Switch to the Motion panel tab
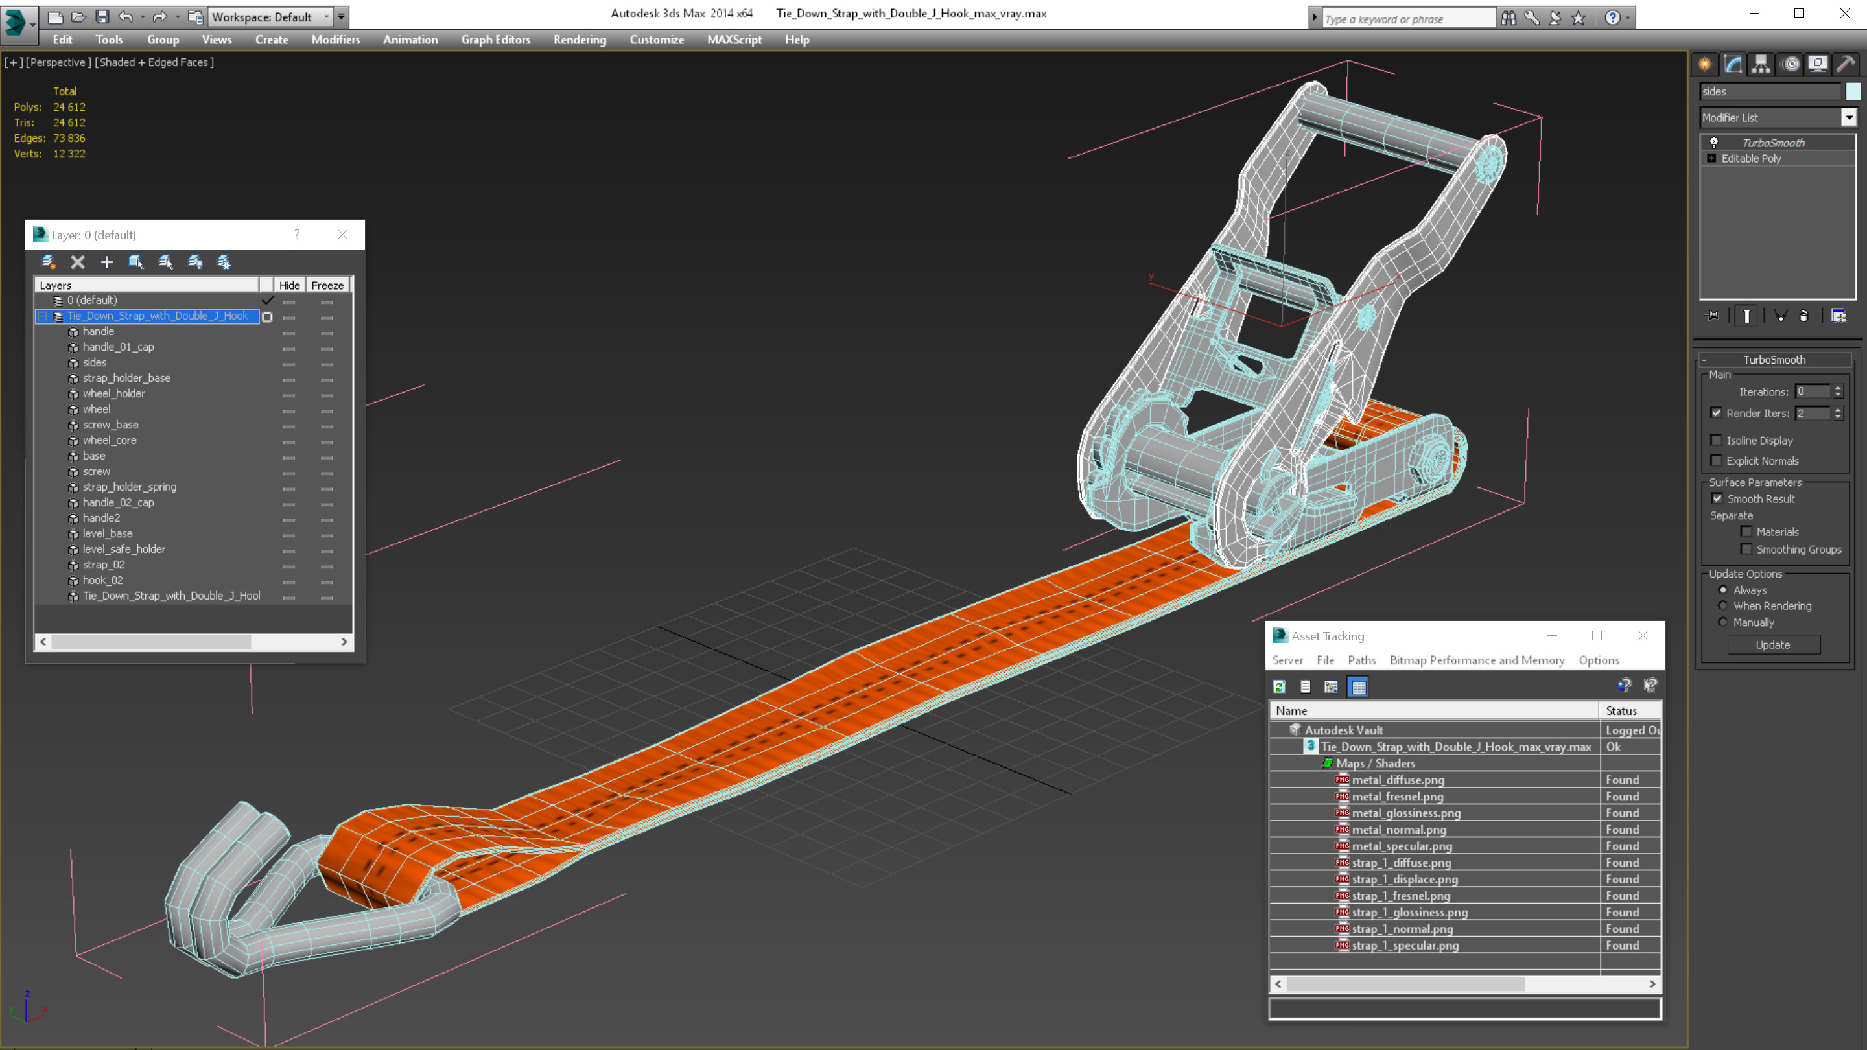Screen dimensions: 1867x1050 click(x=1790, y=65)
